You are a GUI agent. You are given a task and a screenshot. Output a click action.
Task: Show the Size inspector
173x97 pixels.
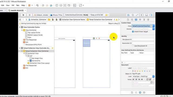[x=144, y=20]
